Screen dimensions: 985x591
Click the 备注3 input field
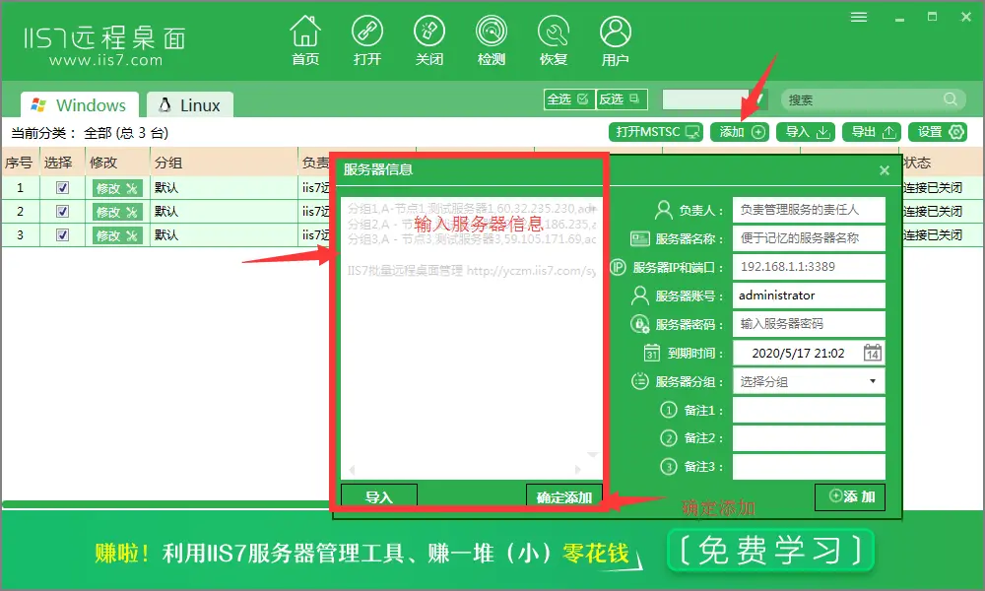[x=809, y=467]
